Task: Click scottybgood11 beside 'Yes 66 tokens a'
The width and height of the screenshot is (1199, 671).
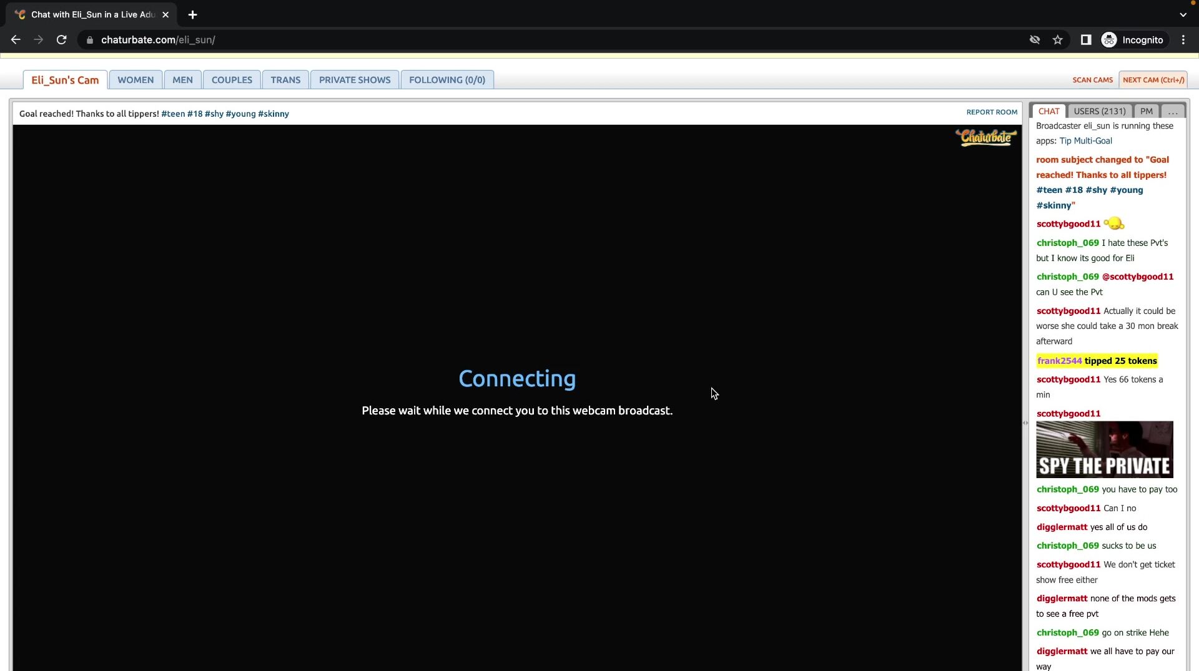Action: click(1068, 380)
